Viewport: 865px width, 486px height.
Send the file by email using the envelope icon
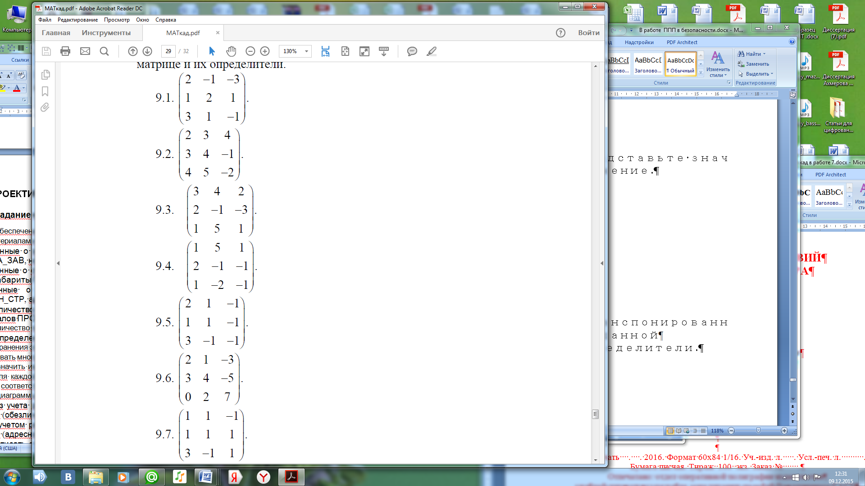click(85, 51)
